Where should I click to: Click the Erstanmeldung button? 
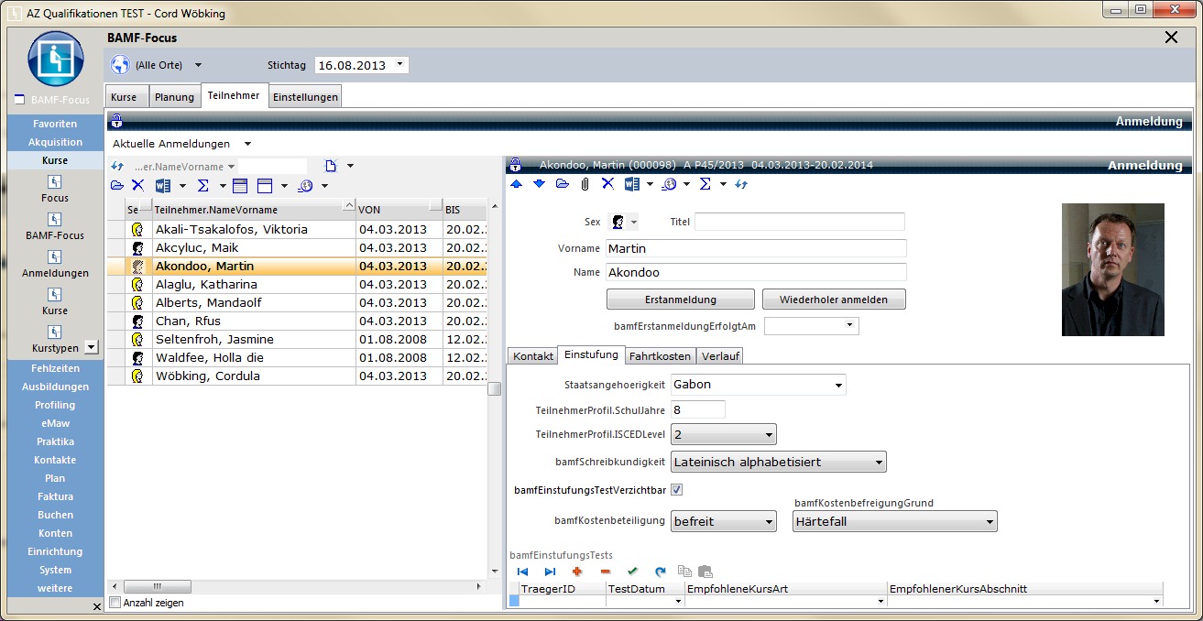[681, 300]
